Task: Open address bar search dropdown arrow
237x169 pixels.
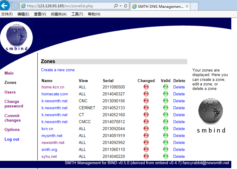Action: pos(120,6)
